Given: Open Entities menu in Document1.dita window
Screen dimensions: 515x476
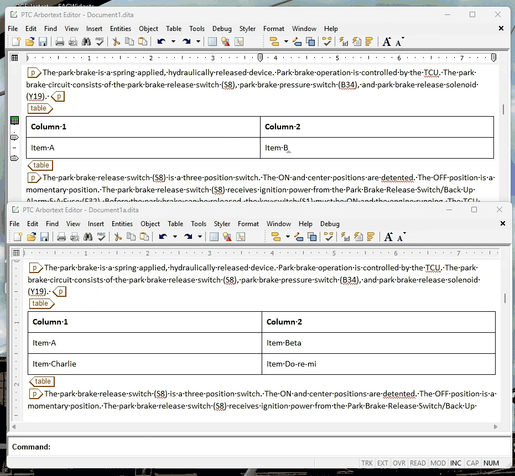Looking at the screenshot, I should pos(121,29).
